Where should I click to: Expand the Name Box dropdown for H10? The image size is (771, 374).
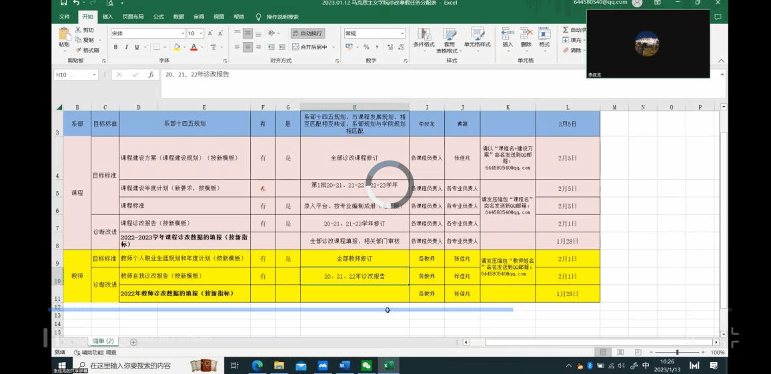pos(95,75)
